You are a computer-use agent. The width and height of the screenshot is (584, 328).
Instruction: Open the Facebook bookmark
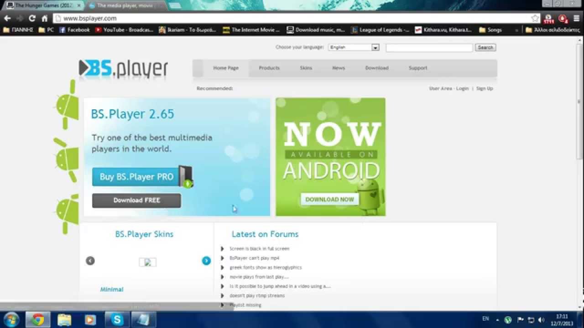(74, 30)
